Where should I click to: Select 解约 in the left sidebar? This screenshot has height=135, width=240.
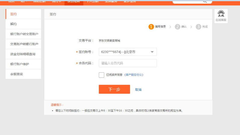[x=23, y=24]
